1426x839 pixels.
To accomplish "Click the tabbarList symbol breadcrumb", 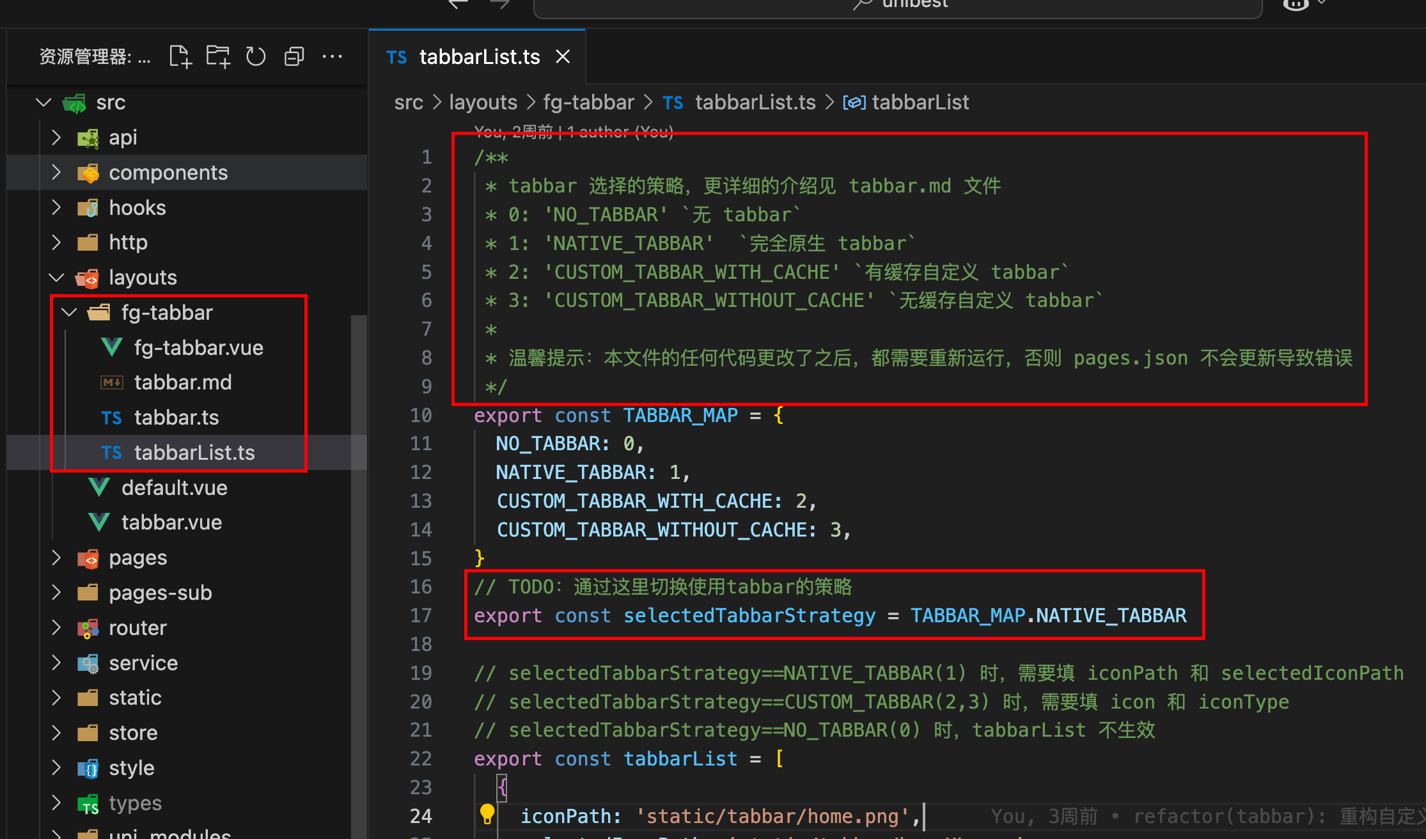I will click(x=920, y=102).
